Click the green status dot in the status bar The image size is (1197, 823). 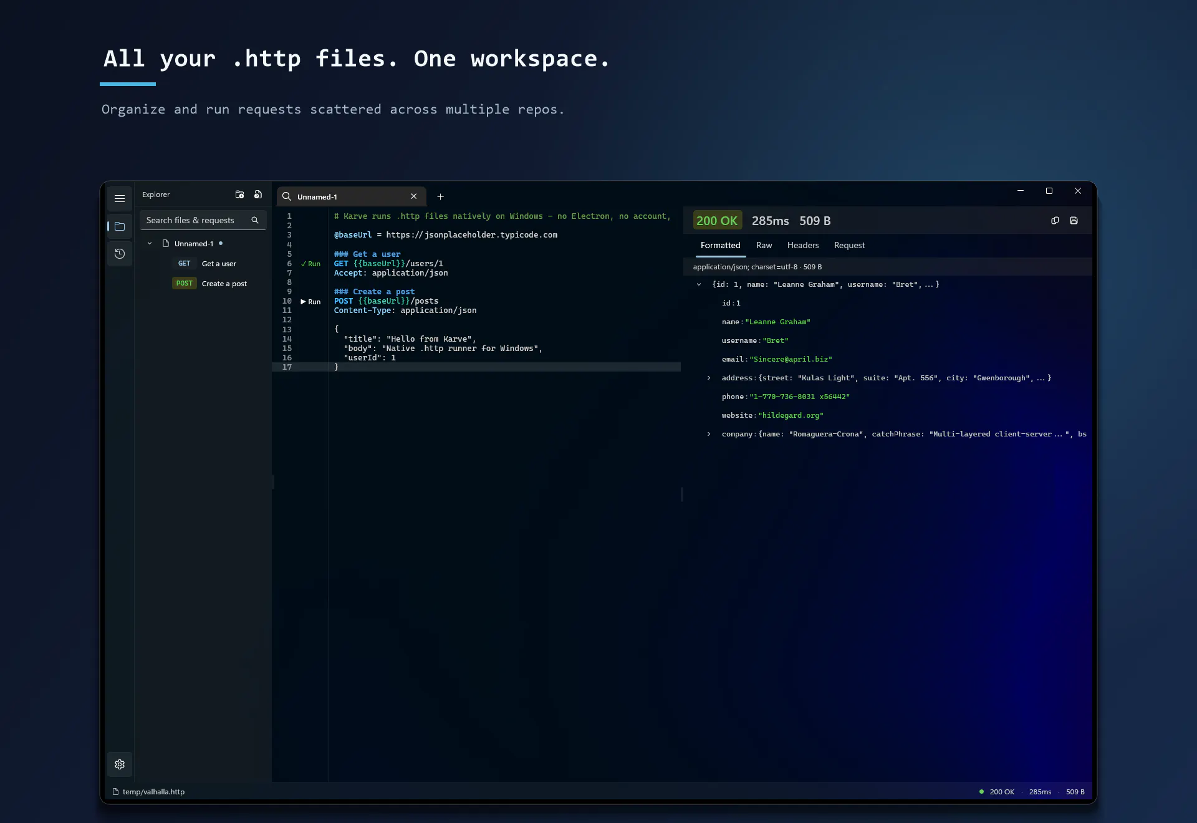tap(981, 792)
